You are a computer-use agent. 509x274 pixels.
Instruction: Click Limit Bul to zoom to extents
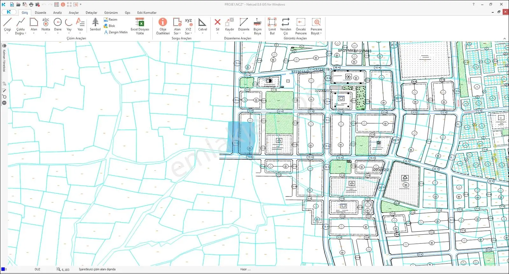[x=272, y=26]
